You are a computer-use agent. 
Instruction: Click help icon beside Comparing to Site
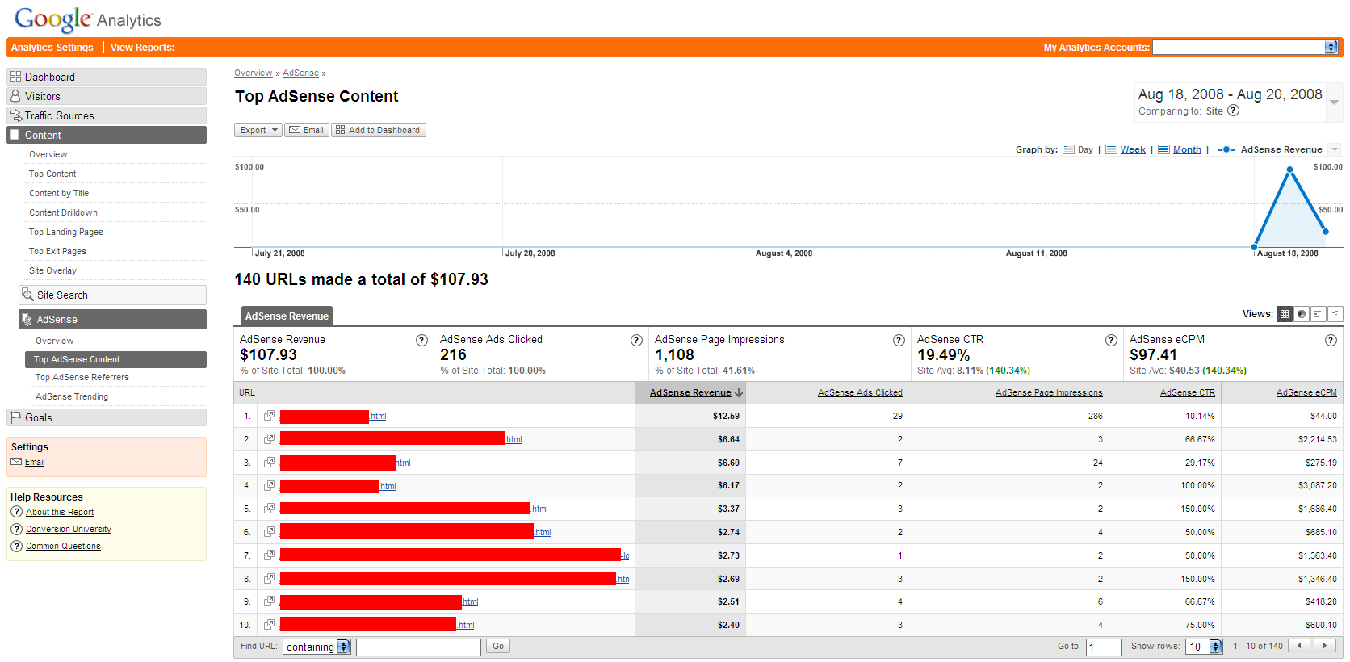[x=1233, y=111]
